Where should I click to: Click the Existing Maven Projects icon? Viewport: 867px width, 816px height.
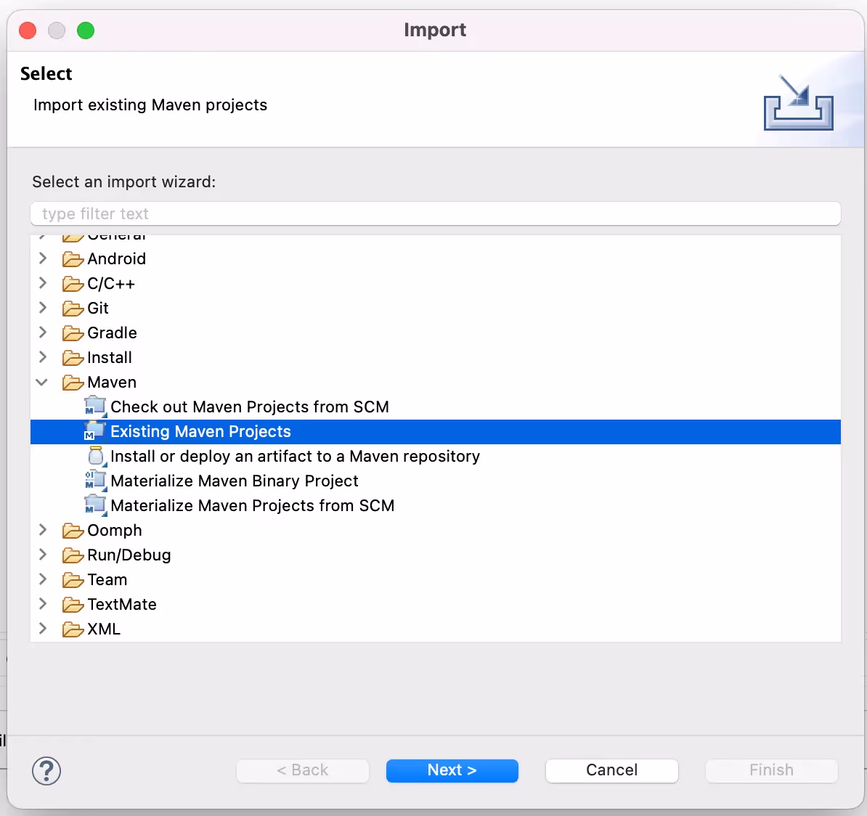94,431
